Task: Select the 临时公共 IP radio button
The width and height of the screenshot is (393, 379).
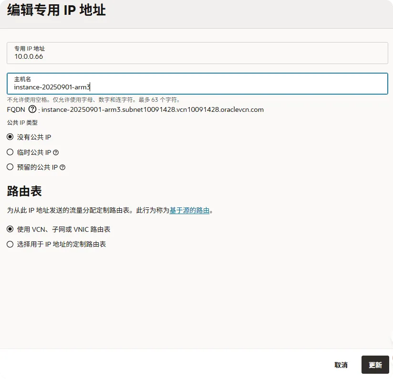Action: click(10, 152)
